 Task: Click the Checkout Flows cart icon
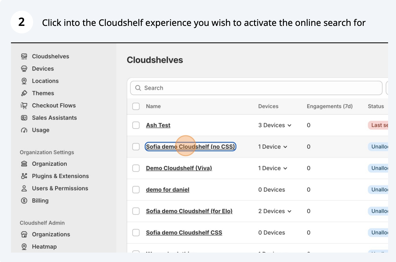24,105
